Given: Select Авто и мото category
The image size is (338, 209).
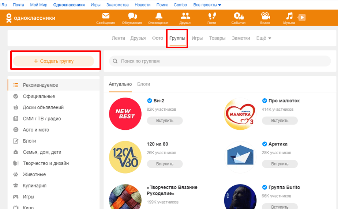Looking at the screenshot, I should tap(54, 130).
